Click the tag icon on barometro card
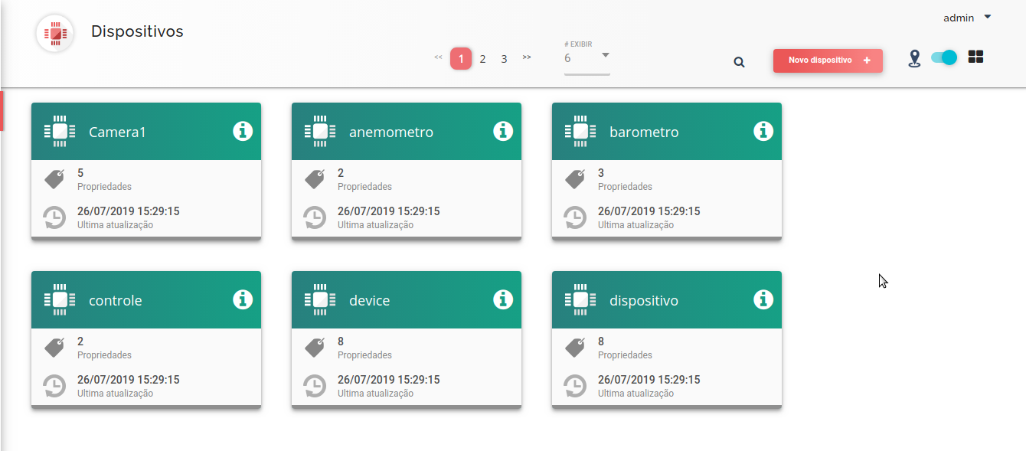Screen dimensions: 1026x451 click(x=575, y=179)
